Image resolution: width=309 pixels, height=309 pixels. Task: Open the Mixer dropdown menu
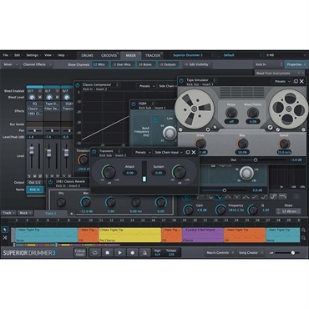10,64
